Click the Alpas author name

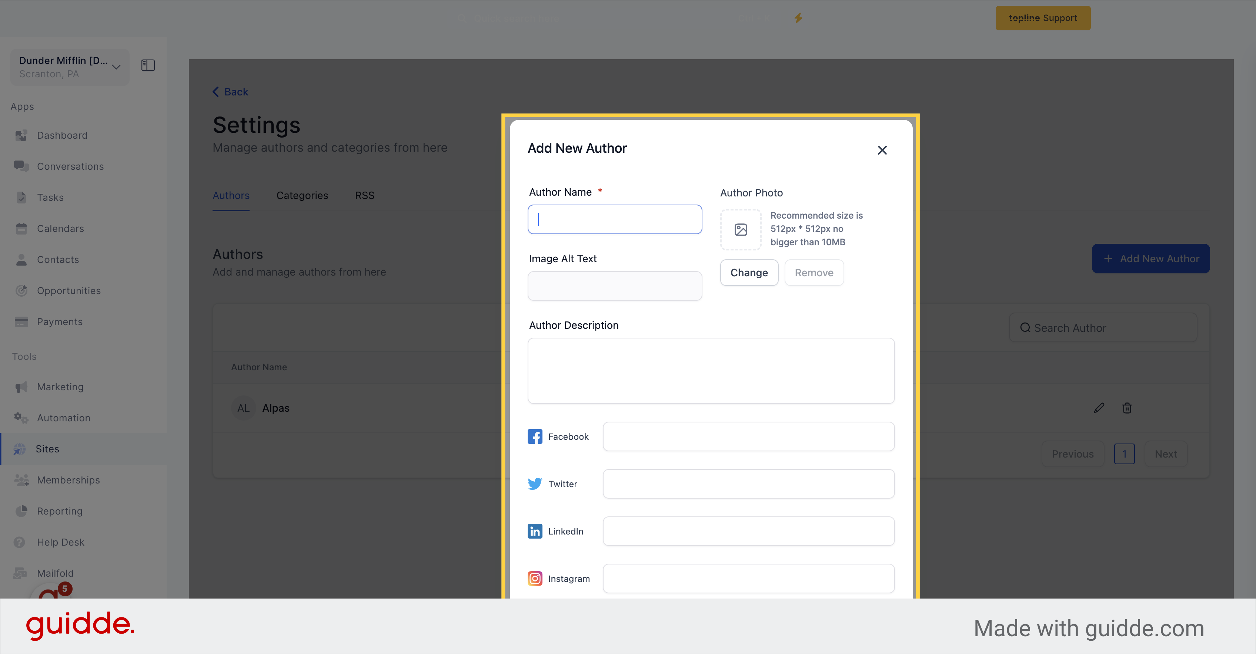(276, 408)
